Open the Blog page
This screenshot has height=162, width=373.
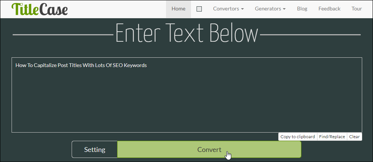click(x=302, y=9)
